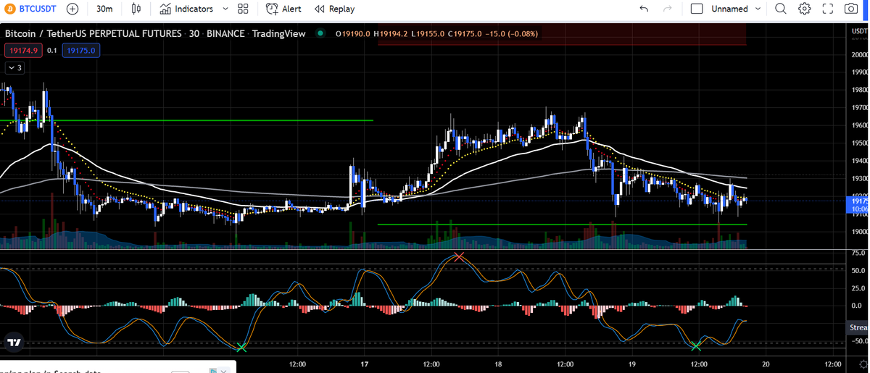Click the 19000 price scale label
This screenshot has height=373, width=870.
[858, 232]
